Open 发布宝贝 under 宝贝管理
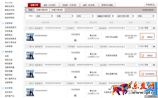158x98 pixels. tap(9, 92)
